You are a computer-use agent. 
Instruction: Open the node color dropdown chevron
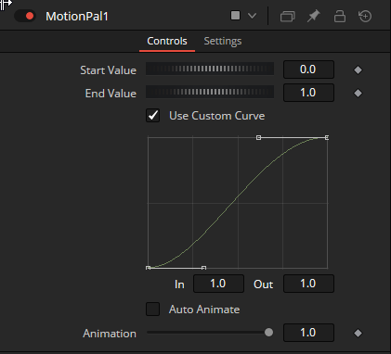tap(253, 16)
